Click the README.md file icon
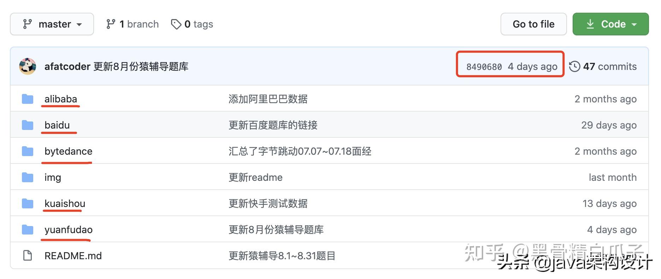661x279 pixels. click(x=28, y=255)
